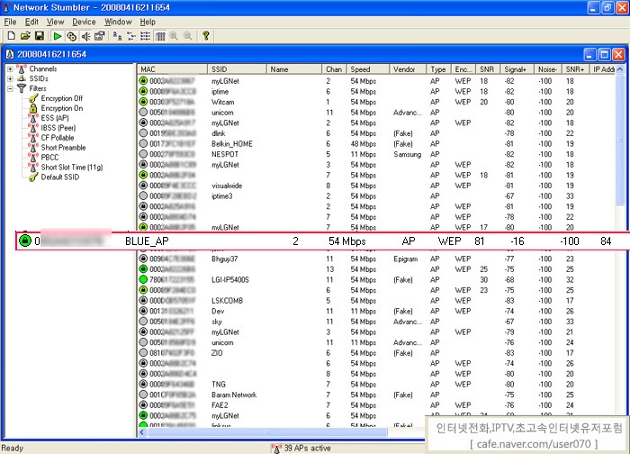Open a saved scan file
630x454 pixels.
(25, 36)
